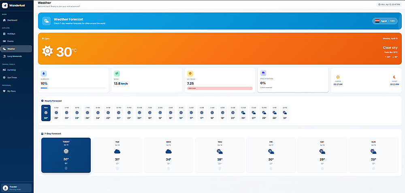Click the UV Index sun icon
Image resolution: width=405 pixels, height=193 pixels.
(190, 73)
